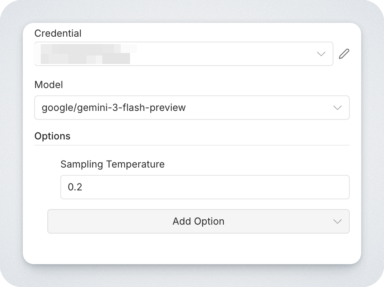Click the Credential field label
Image resolution: width=384 pixels, height=287 pixels.
point(58,33)
